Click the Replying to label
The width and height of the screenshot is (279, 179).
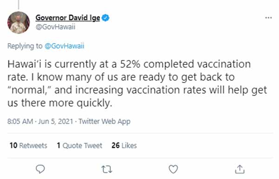(x=25, y=46)
